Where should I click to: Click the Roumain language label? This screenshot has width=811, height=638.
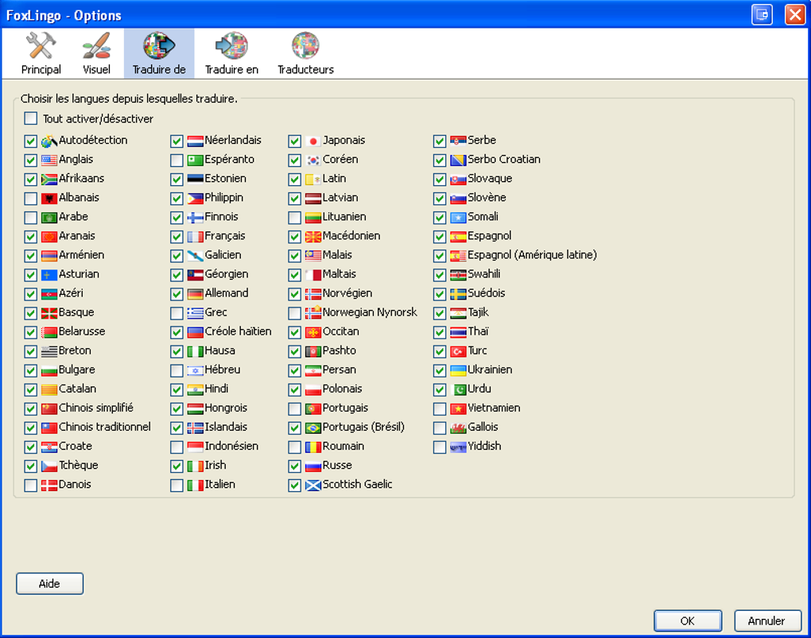(343, 447)
